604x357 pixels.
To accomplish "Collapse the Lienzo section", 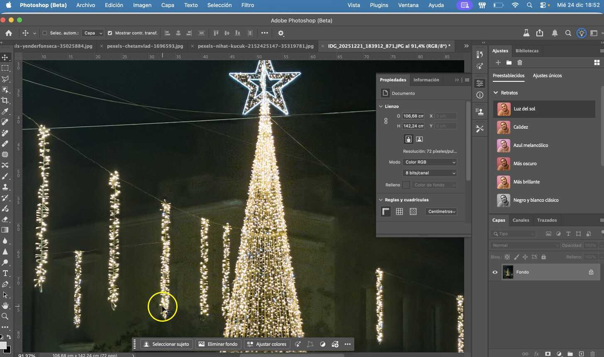I will pyautogui.click(x=381, y=106).
